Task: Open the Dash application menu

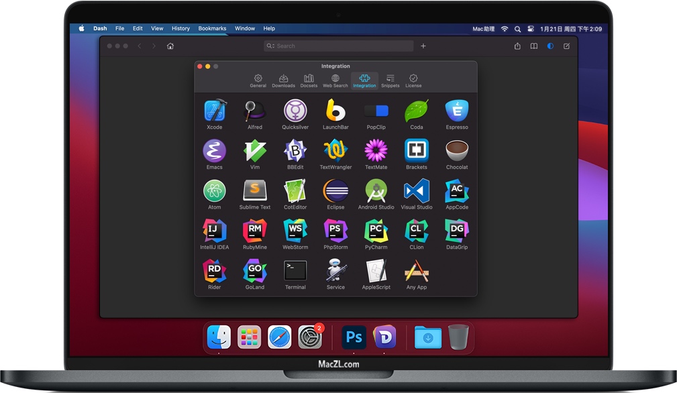Action: (100, 28)
